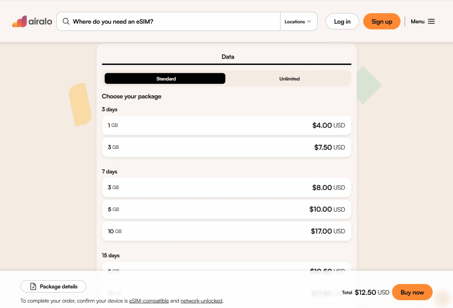Viewport: 453px width, 308px height.
Task: Select the 1 GB 3 days package
Action: [x=226, y=125]
